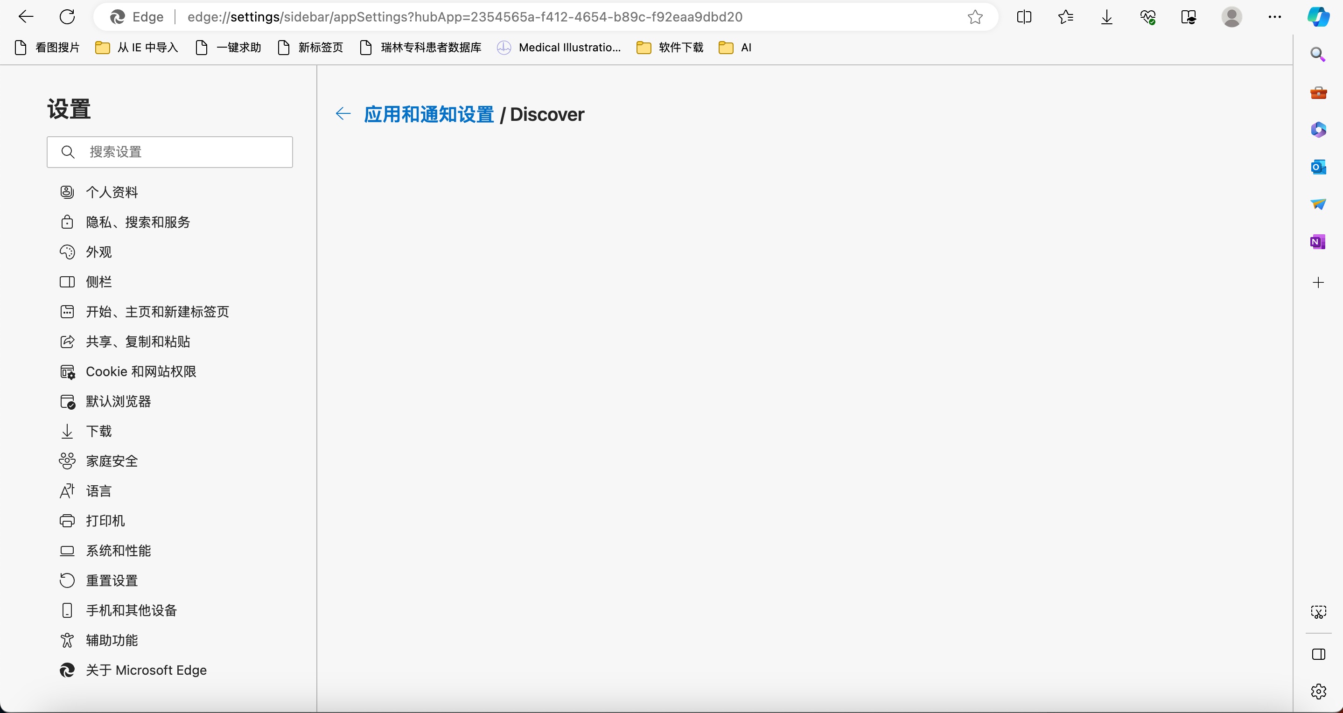
Task: Open the Favorites list icon in toolbar
Action: point(1066,17)
